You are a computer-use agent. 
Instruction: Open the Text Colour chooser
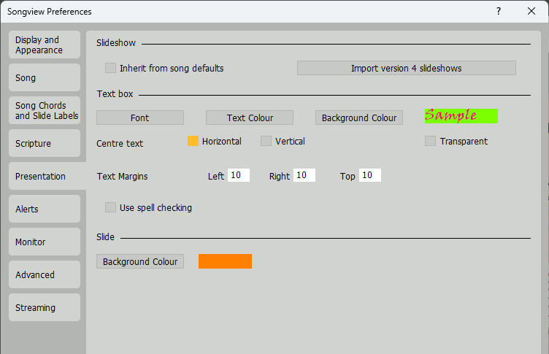point(250,118)
